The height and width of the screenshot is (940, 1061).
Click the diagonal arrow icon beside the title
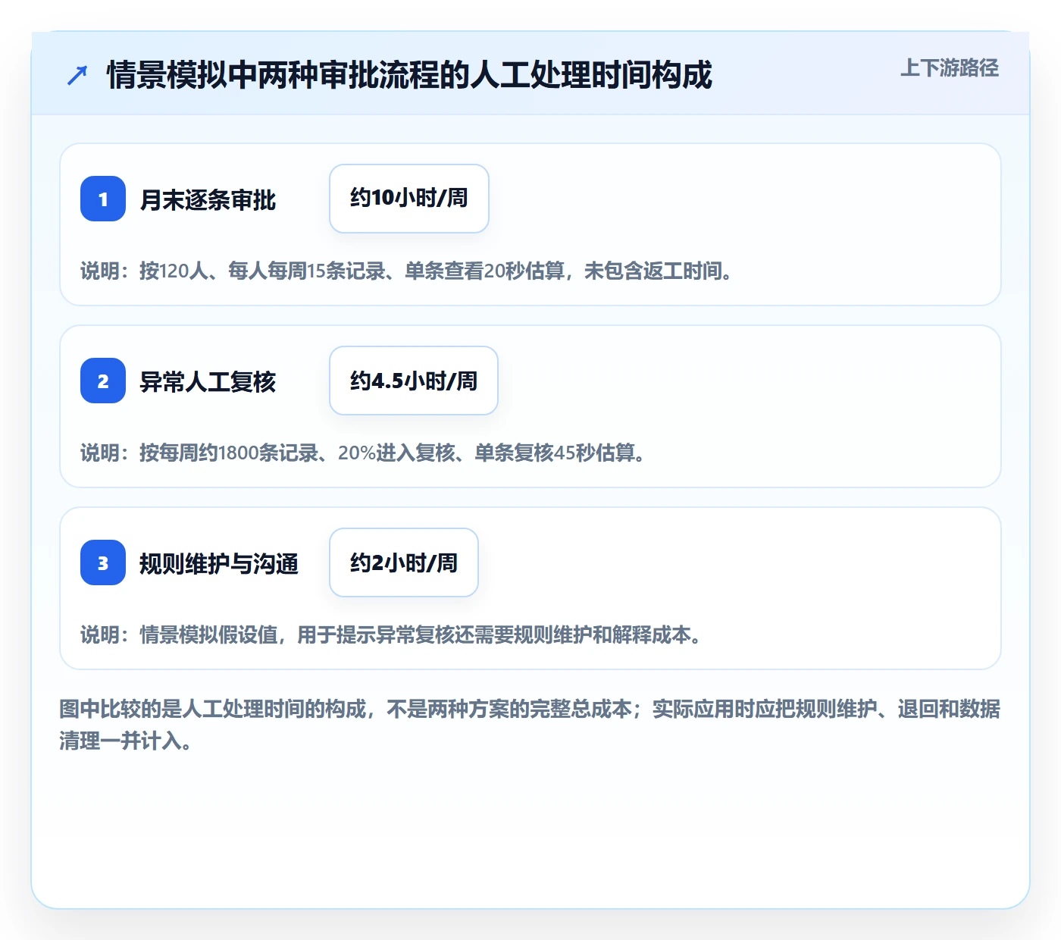pos(77,75)
